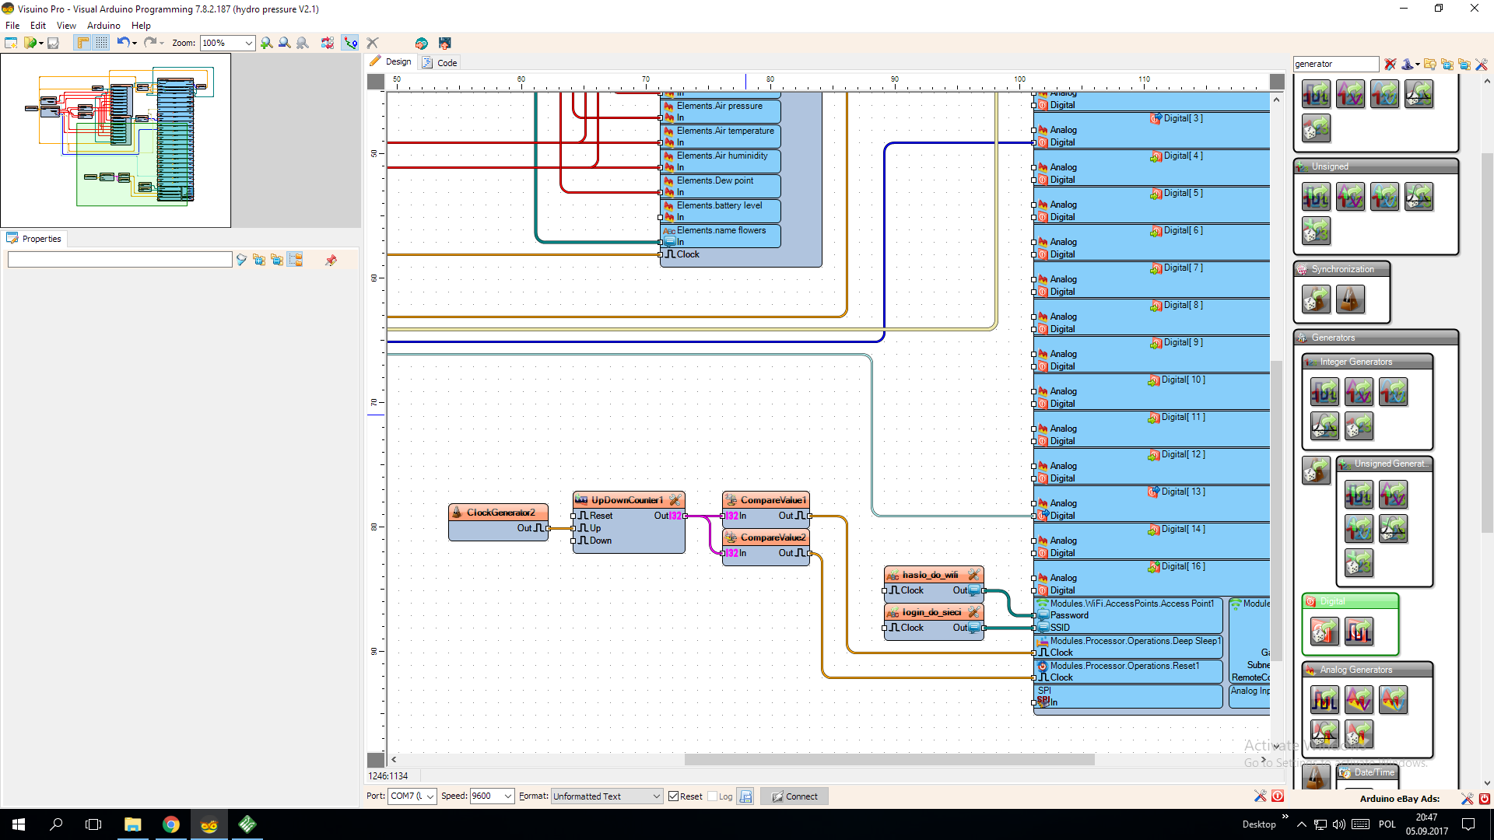Select the random dice icon under Synchronization

[x=1316, y=299]
